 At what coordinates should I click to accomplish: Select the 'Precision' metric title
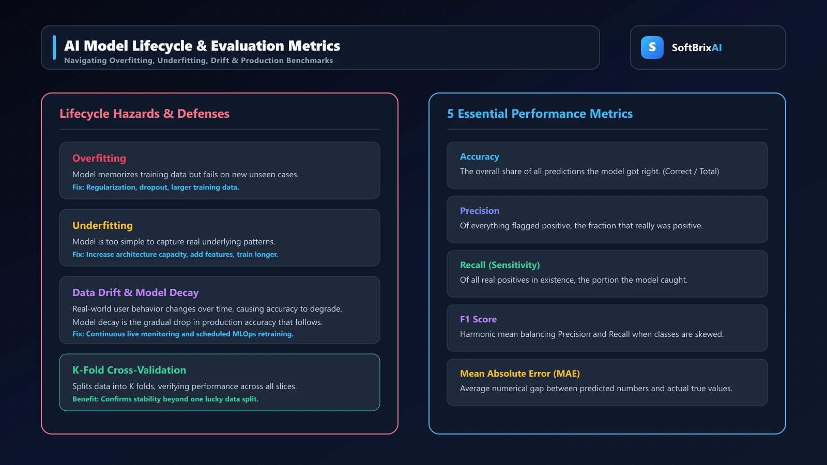pos(480,211)
